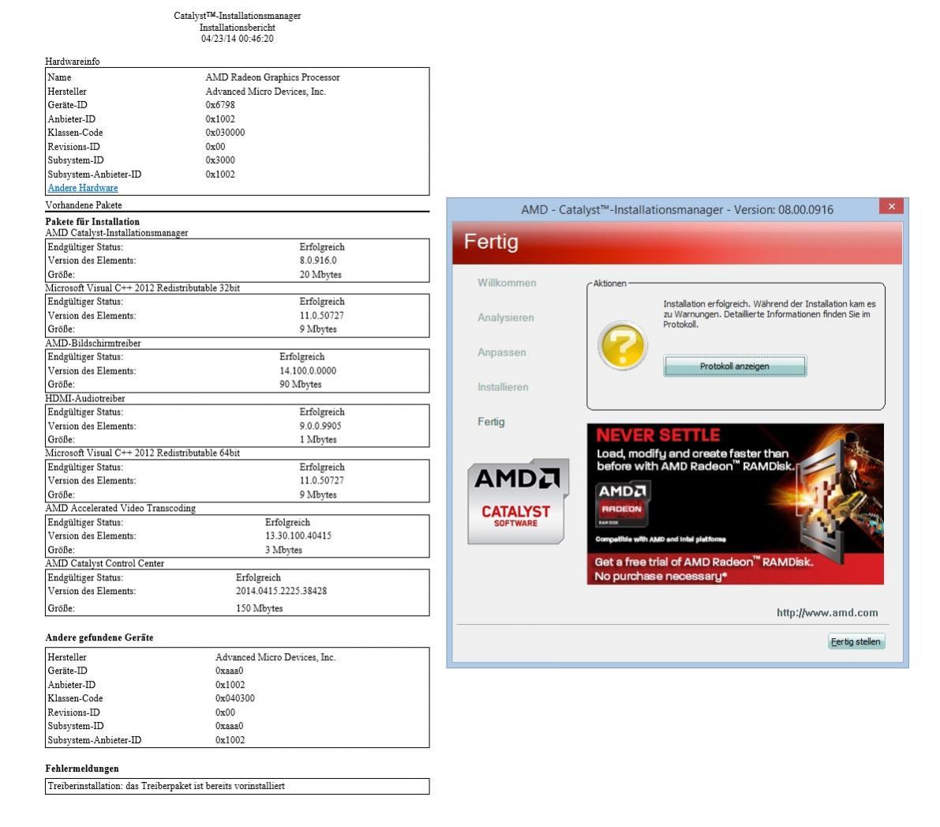Click the Microsoft Visual C++ 2012 Redistributable 64bit heading

[x=143, y=453]
